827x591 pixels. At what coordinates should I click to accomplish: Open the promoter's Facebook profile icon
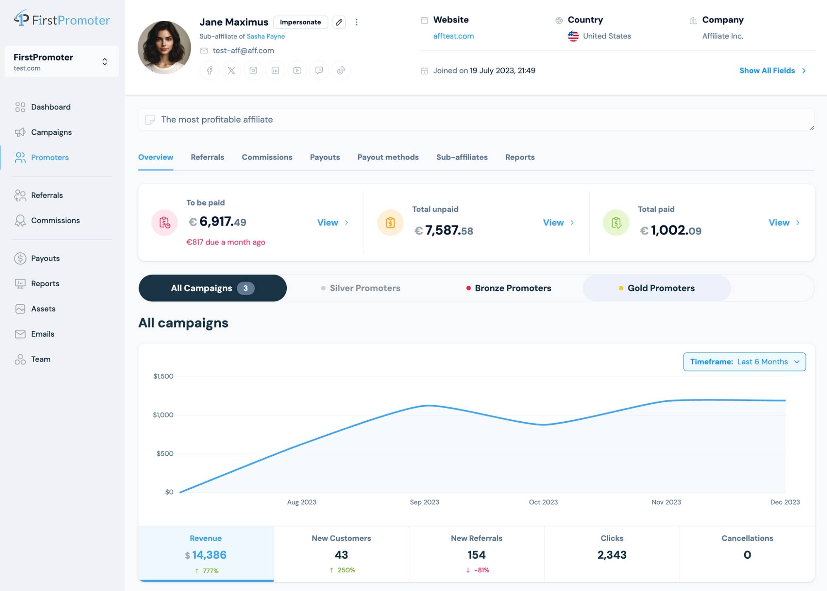coord(209,70)
